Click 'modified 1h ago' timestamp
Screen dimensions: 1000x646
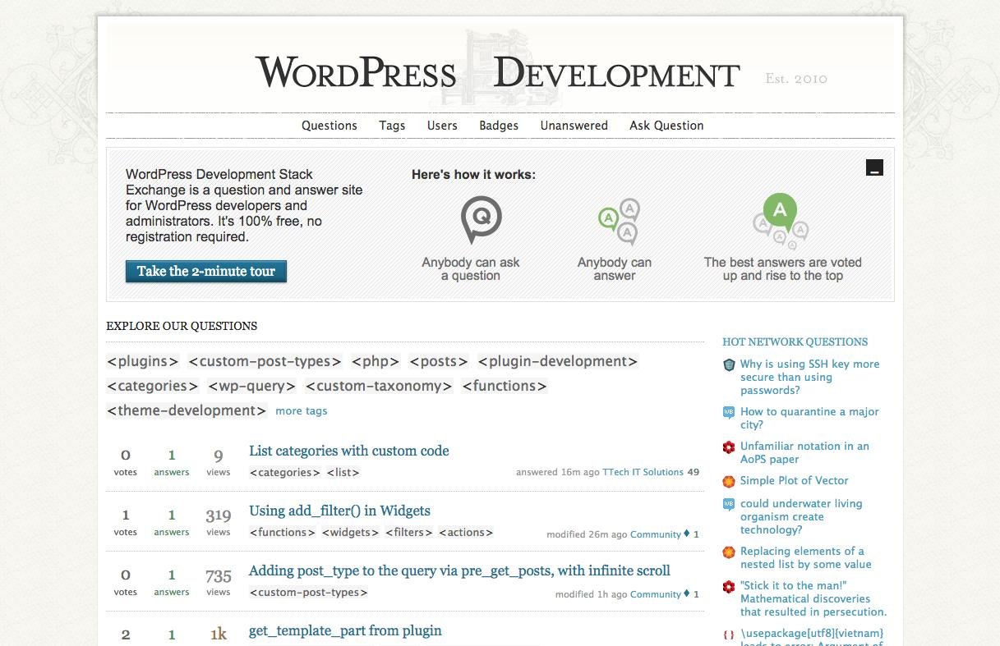(x=591, y=594)
